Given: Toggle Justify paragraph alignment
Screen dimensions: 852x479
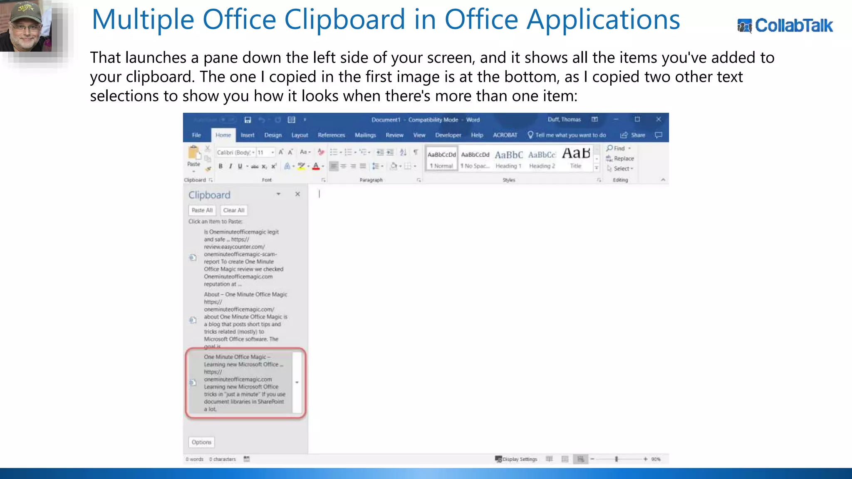Looking at the screenshot, I should click(x=363, y=166).
